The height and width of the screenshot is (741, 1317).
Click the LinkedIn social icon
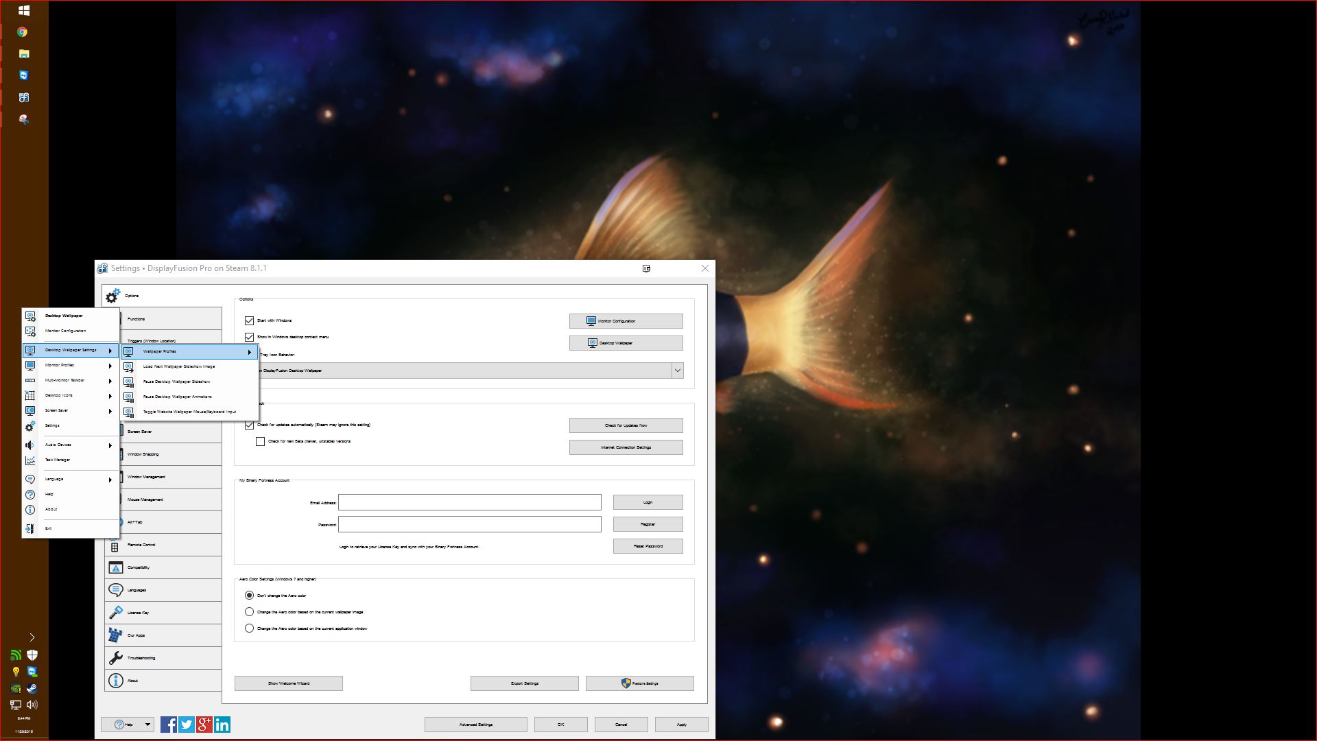tap(222, 725)
